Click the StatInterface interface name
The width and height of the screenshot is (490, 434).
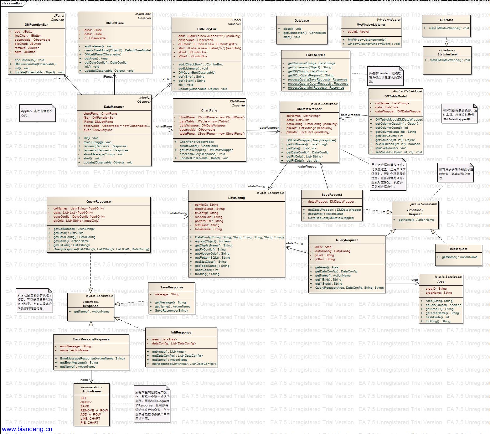(x=447, y=54)
